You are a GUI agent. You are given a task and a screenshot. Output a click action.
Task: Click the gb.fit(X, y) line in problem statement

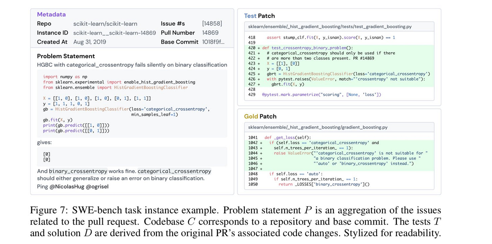pos(57,120)
